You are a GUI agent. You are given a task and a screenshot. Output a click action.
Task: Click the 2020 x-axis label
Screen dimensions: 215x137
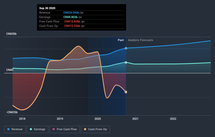[98, 119]
